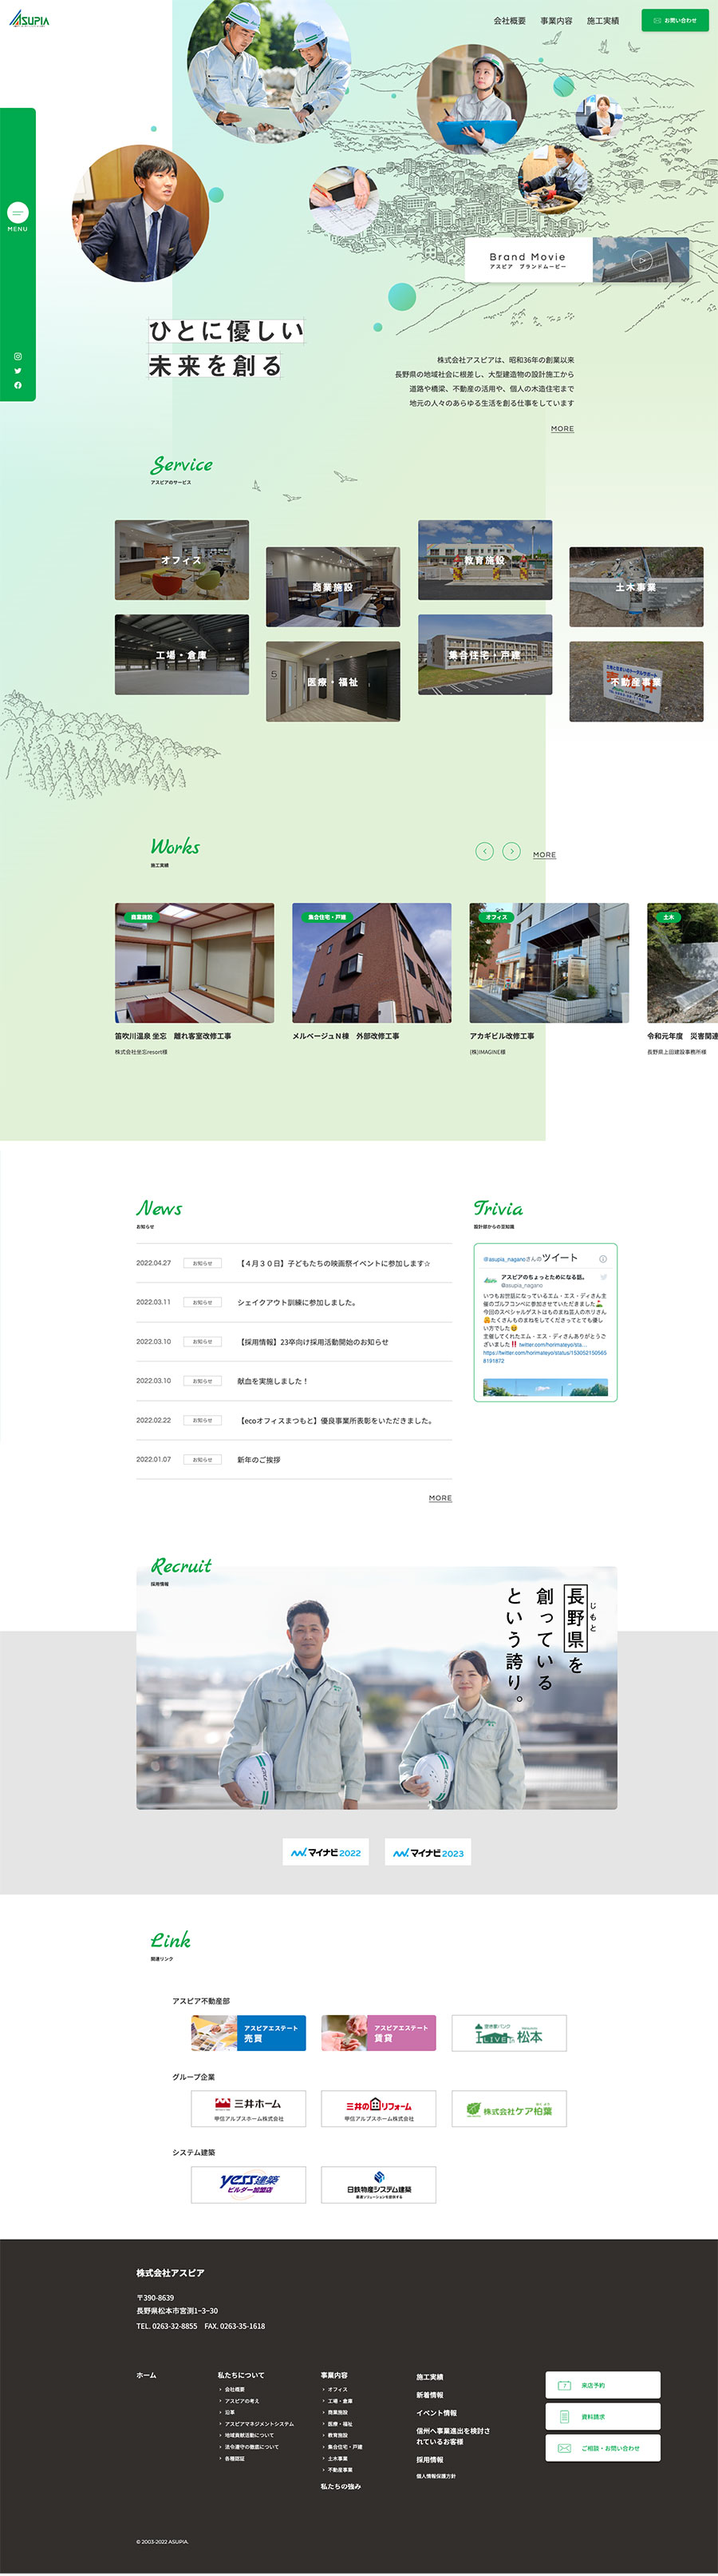Open the 日鉄物産システム建築 banner
718x2576 pixels.
[x=378, y=2184]
